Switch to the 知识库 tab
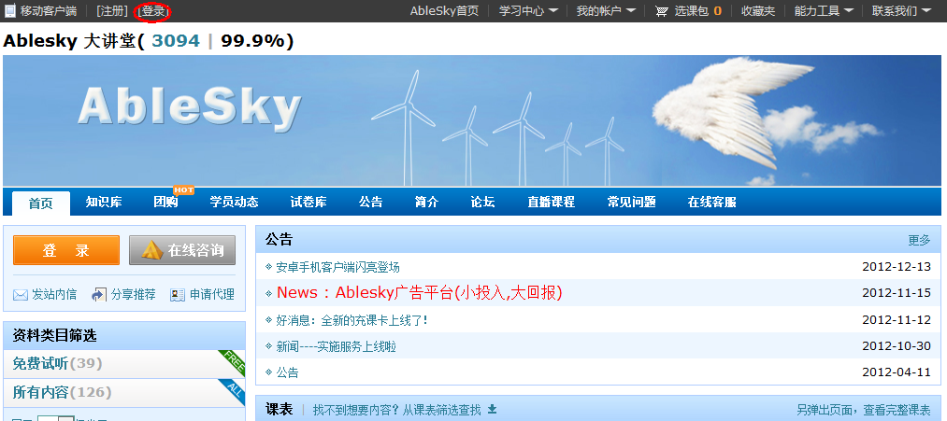Image resolution: width=947 pixels, height=421 pixels. tap(104, 202)
